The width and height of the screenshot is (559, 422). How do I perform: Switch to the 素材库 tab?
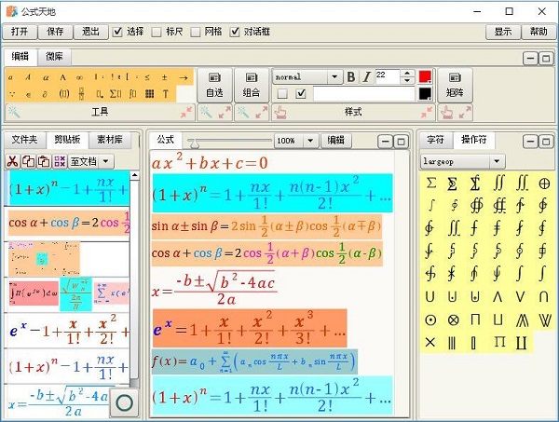click(x=109, y=140)
